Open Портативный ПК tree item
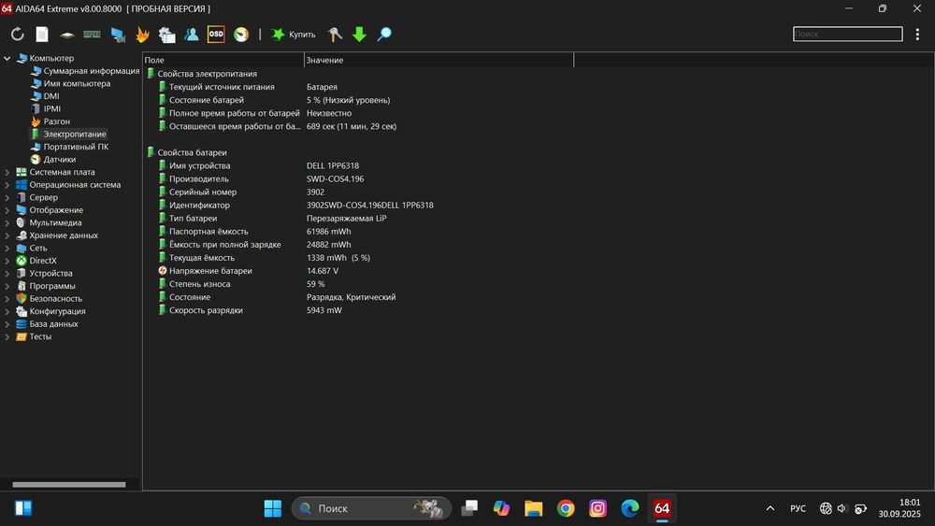Screen dimensions: 935x526 [x=76, y=147]
